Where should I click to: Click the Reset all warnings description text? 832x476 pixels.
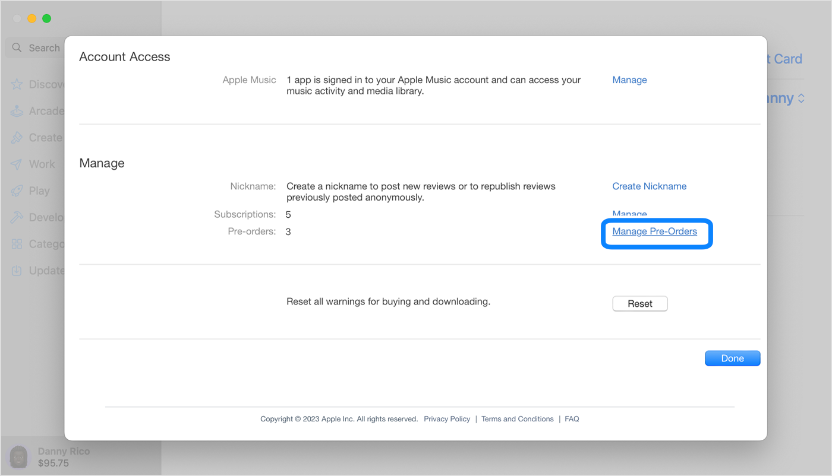(388, 302)
